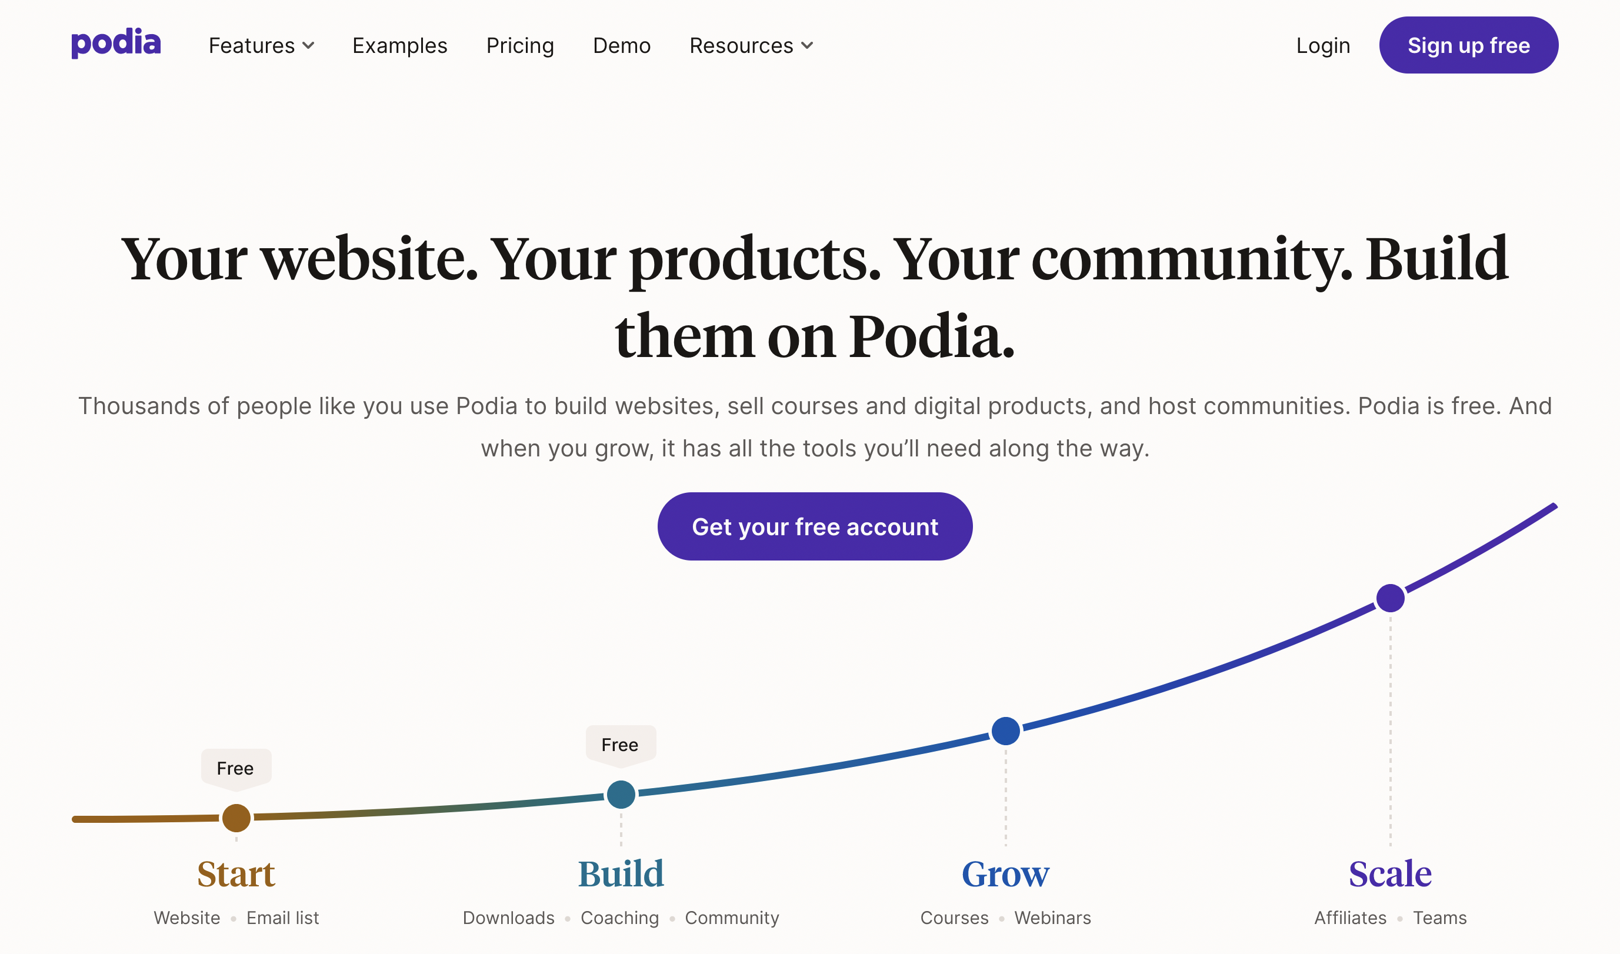Select the purple Scale dot on curve
The height and width of the screenshot is (954, 1620).
point(1391,599)
